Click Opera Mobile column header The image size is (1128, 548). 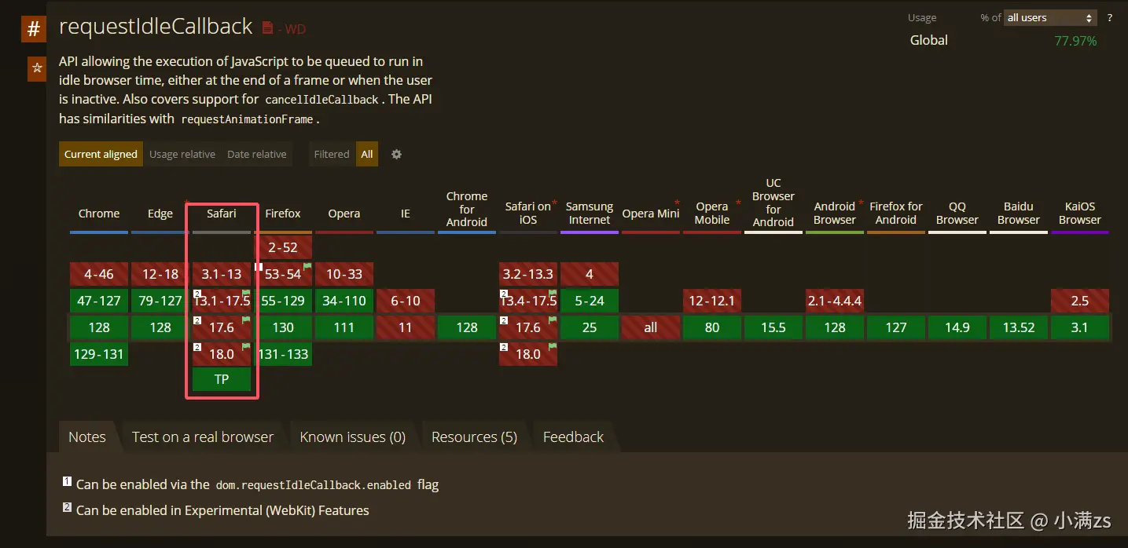point(712,213)
